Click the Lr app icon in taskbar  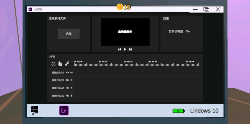click(64, 110)
